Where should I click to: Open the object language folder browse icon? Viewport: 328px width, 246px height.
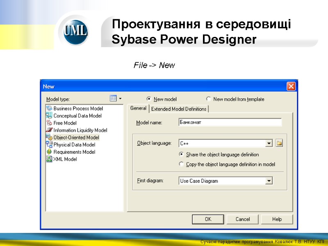point(280,143)
